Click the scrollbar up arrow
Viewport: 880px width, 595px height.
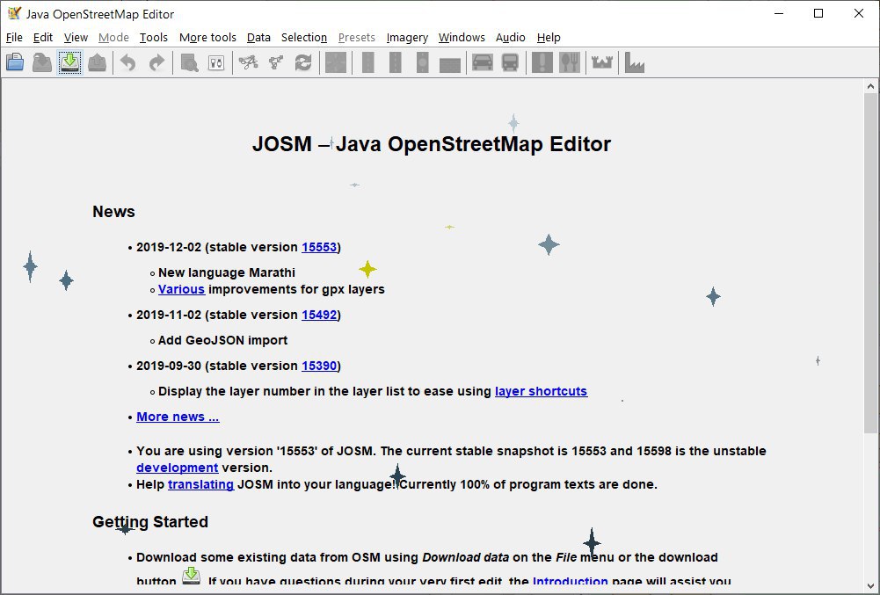[x=870, y=86]
